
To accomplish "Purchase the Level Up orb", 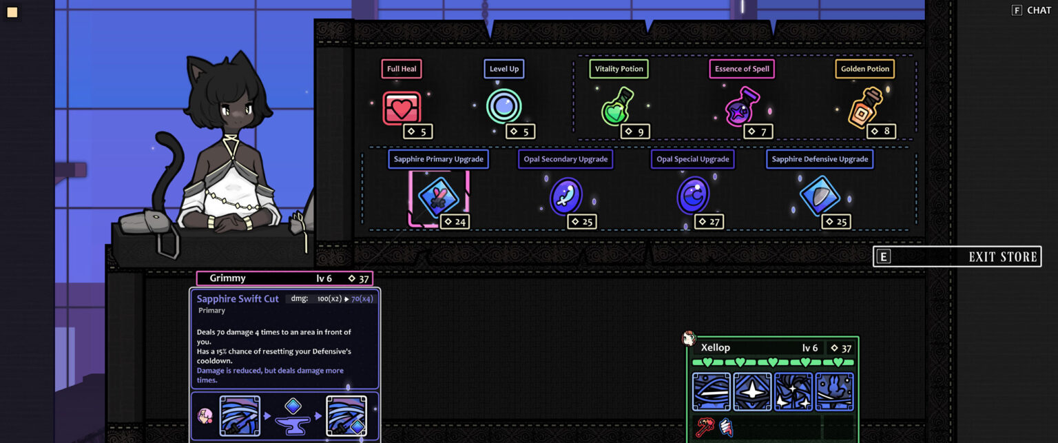I will tap(504, 107).
